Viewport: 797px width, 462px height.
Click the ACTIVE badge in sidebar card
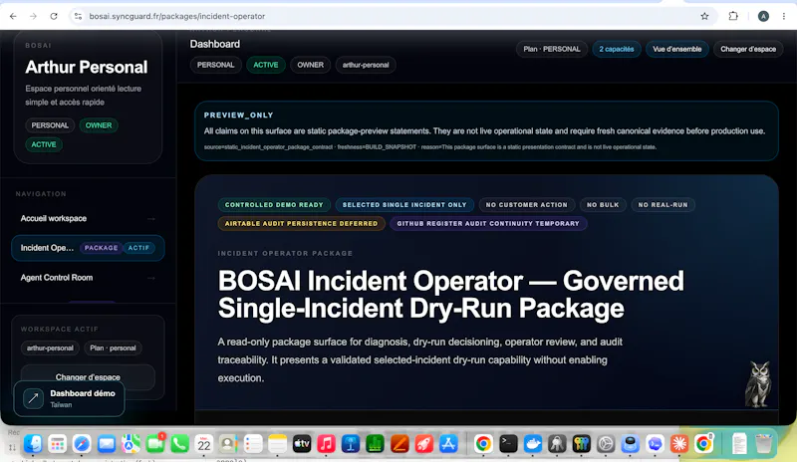pyautogui.click(x=44, y=144)
